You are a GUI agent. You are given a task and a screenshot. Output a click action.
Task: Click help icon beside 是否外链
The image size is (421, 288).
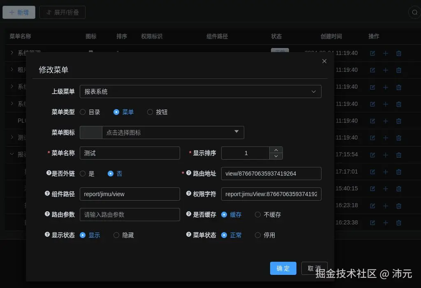[49, 173]
